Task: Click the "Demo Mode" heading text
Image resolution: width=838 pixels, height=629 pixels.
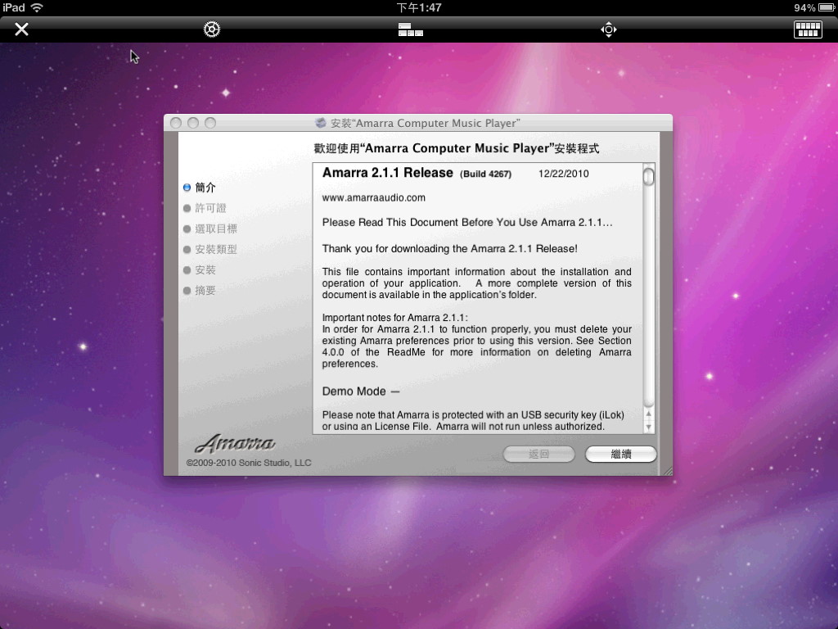Action: [354, 391]
